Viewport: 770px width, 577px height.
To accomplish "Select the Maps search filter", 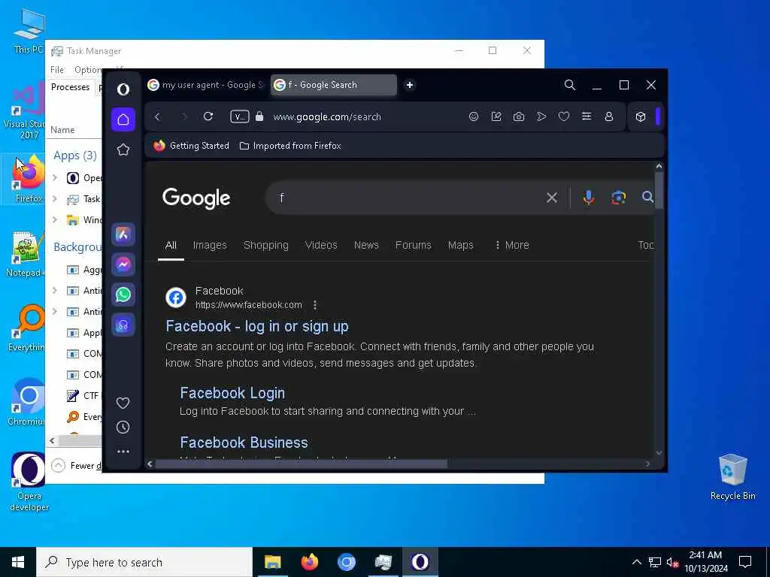I will click(x=461, y=245).
